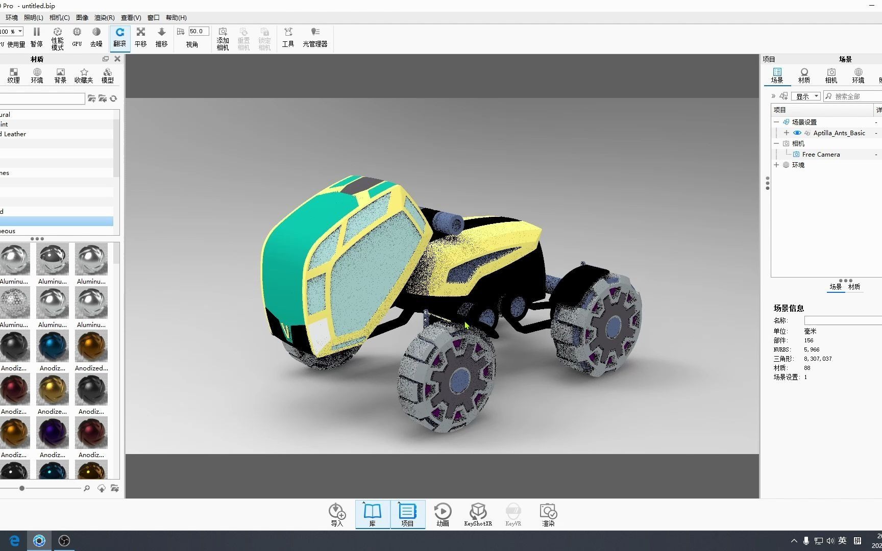The image size is (882, 551).
Task: Toggle the 英 input method indicator
Action: point(843,541)
